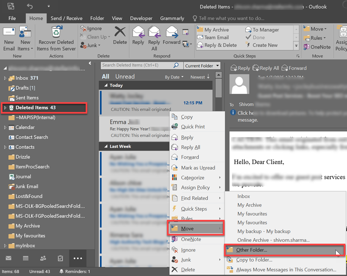Click Reply in the reading pane header

point(240,68)
